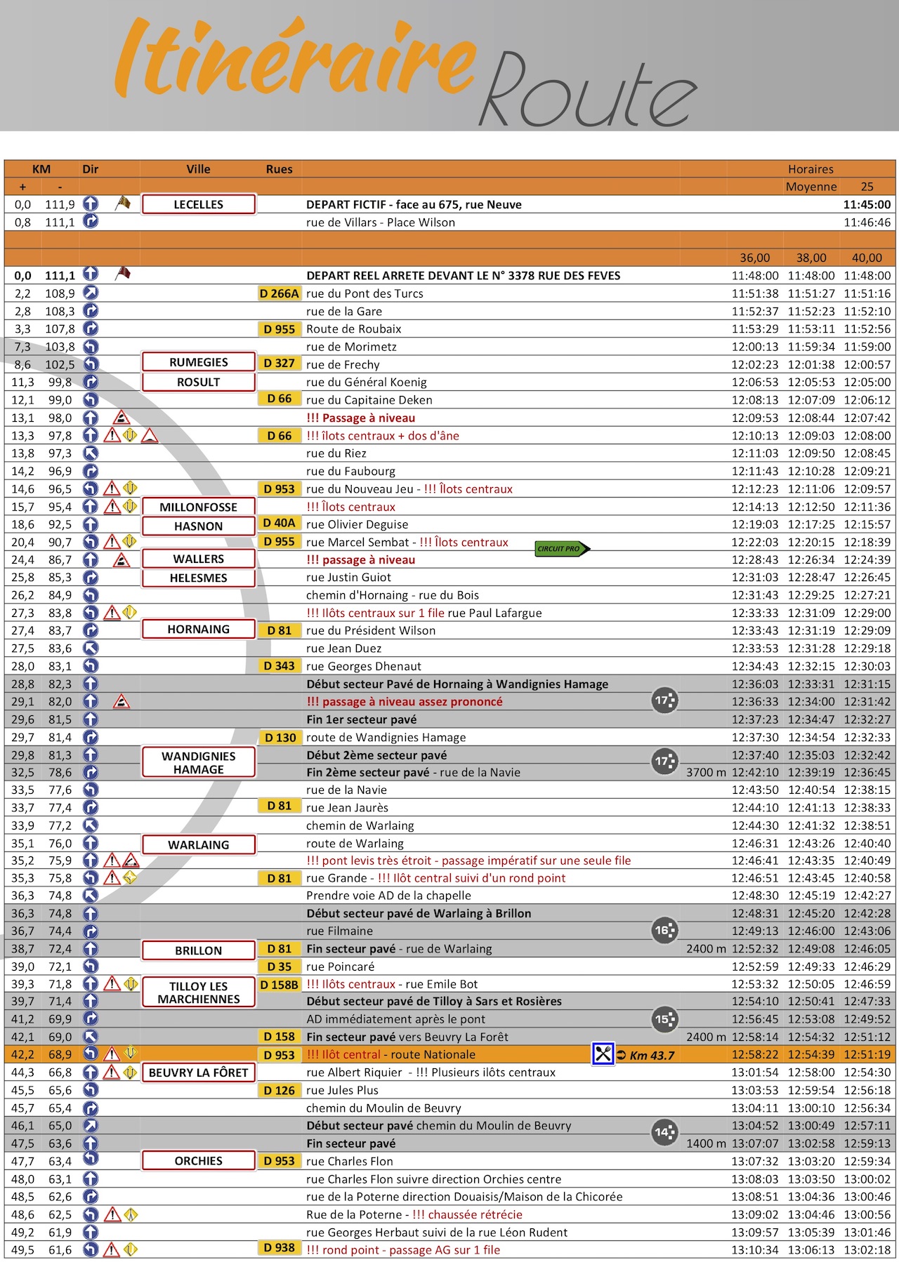Viewport: 899px width, 1262px height.
Task: Click the direction arrow in the rue du Pont des Turcs row
Action: [91, 293]
